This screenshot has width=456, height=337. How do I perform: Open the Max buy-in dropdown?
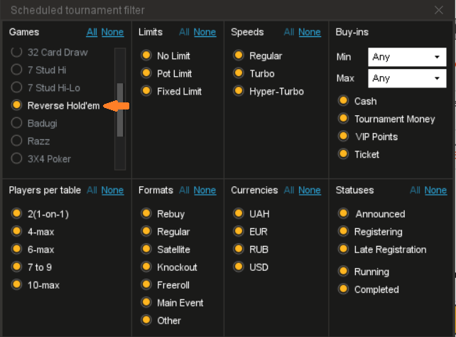407,78
